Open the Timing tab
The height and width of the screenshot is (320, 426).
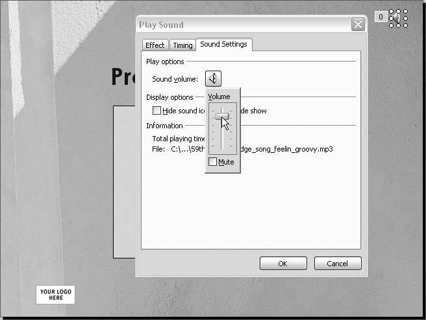[x=182, y=45]
